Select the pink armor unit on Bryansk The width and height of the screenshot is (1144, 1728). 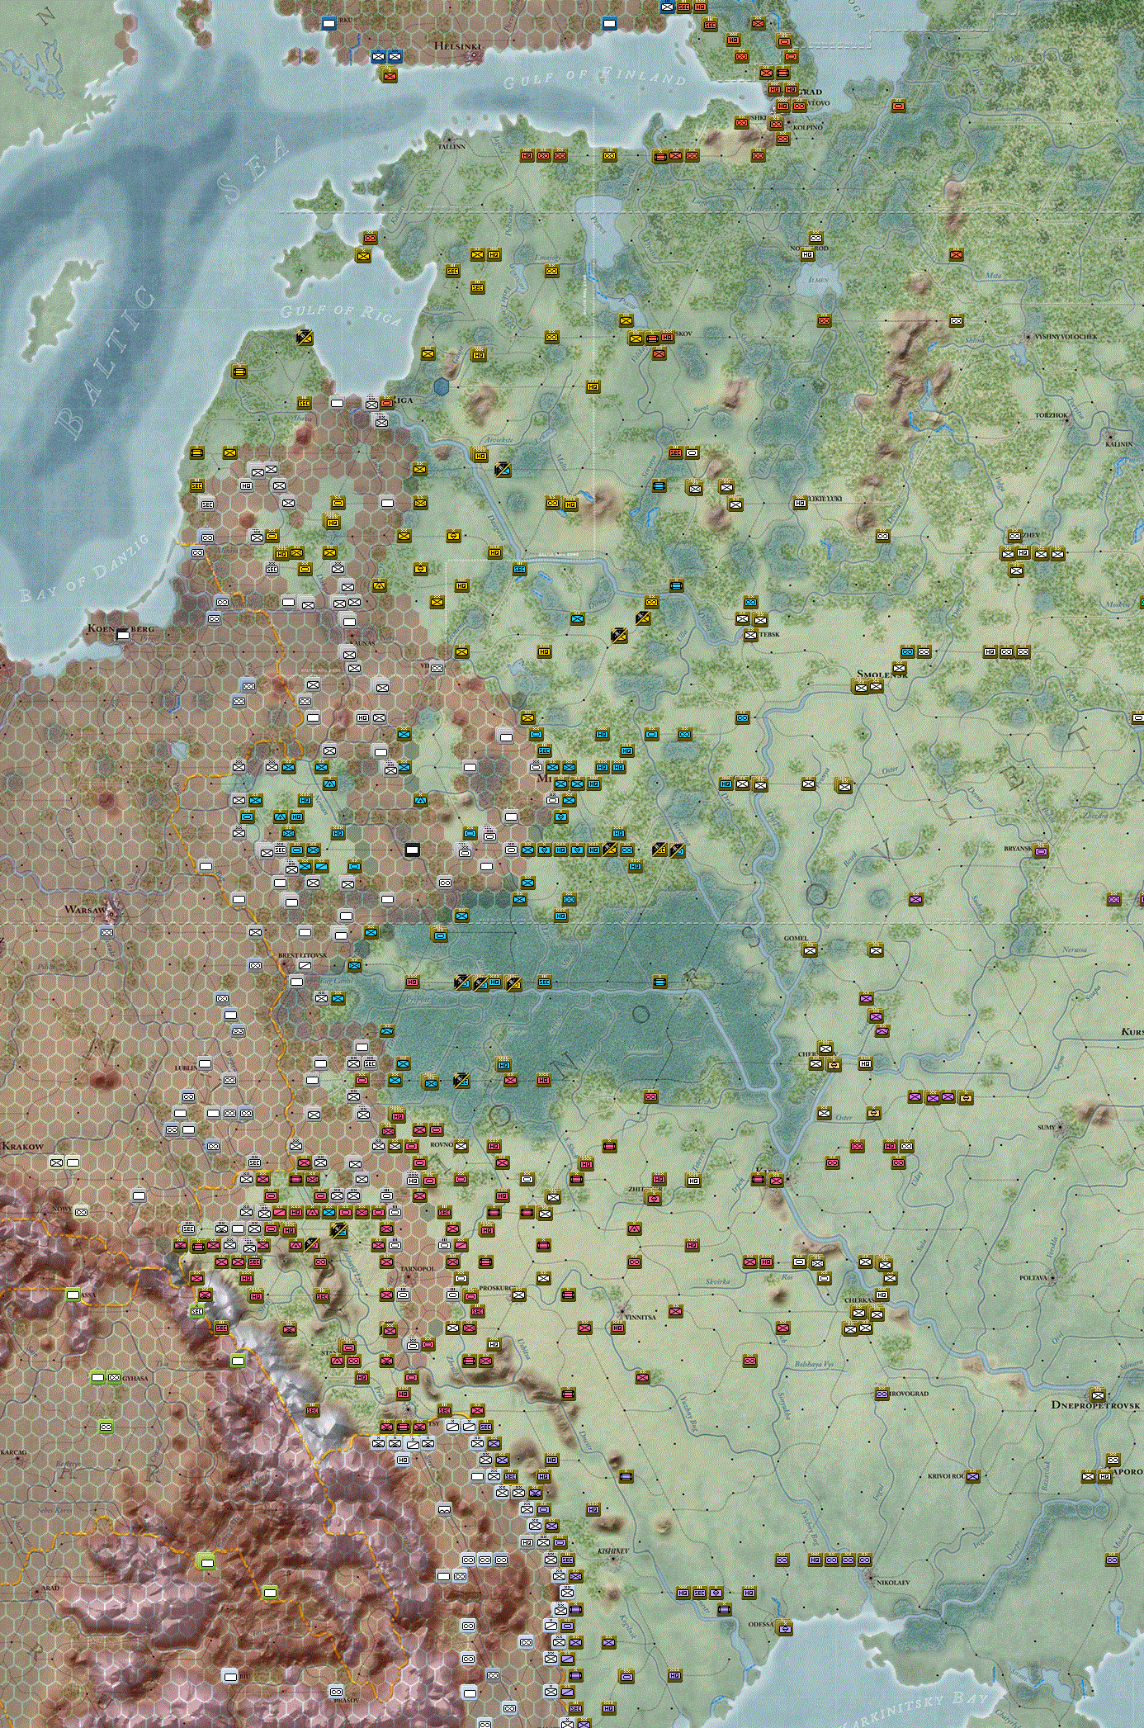click(1041, 850)
